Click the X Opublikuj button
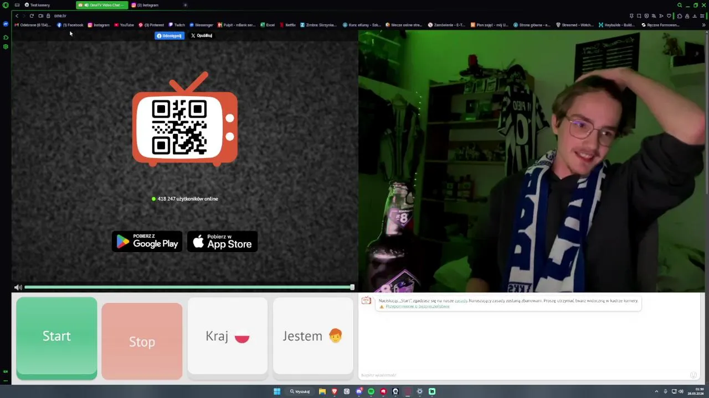The width and height of the screenshot is (709, 398). (x=202, y=35)
